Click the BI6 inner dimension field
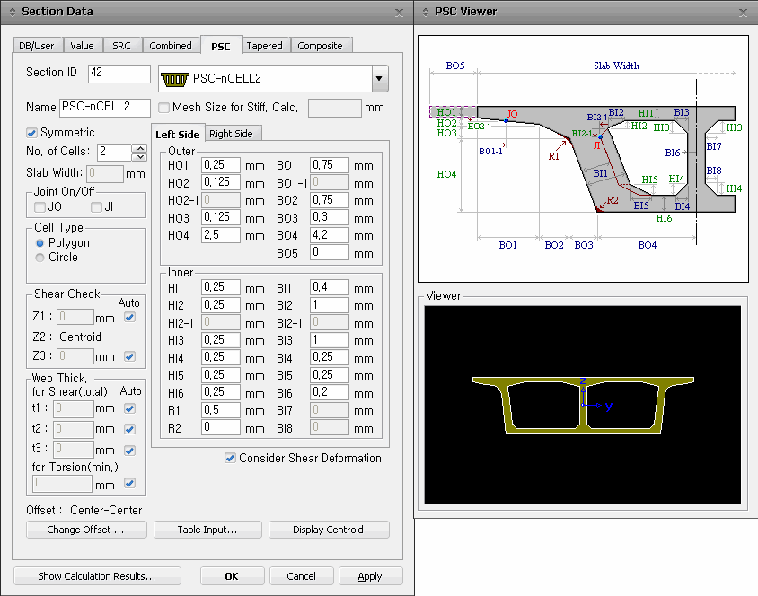758x596 pixels. tap(330, 392)
